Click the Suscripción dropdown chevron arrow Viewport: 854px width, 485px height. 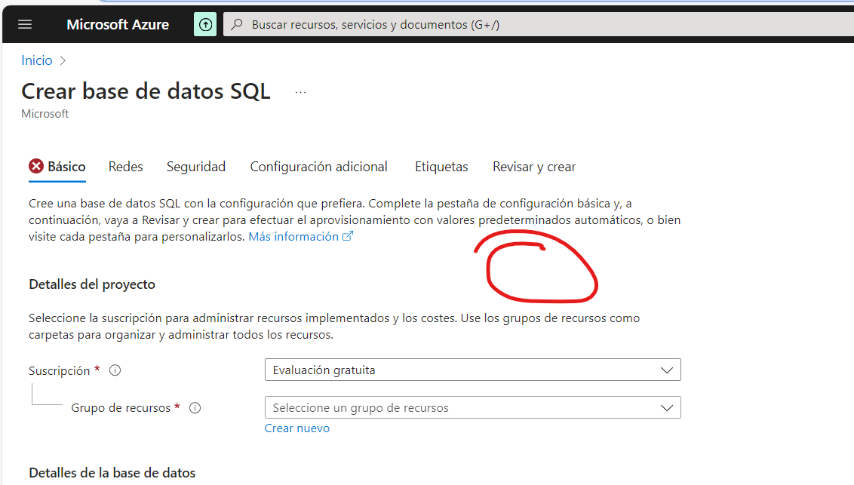[667, 370]
